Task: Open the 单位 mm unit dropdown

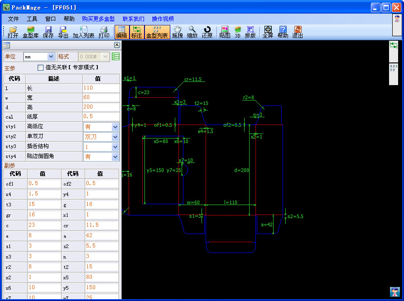Action: 51,57
